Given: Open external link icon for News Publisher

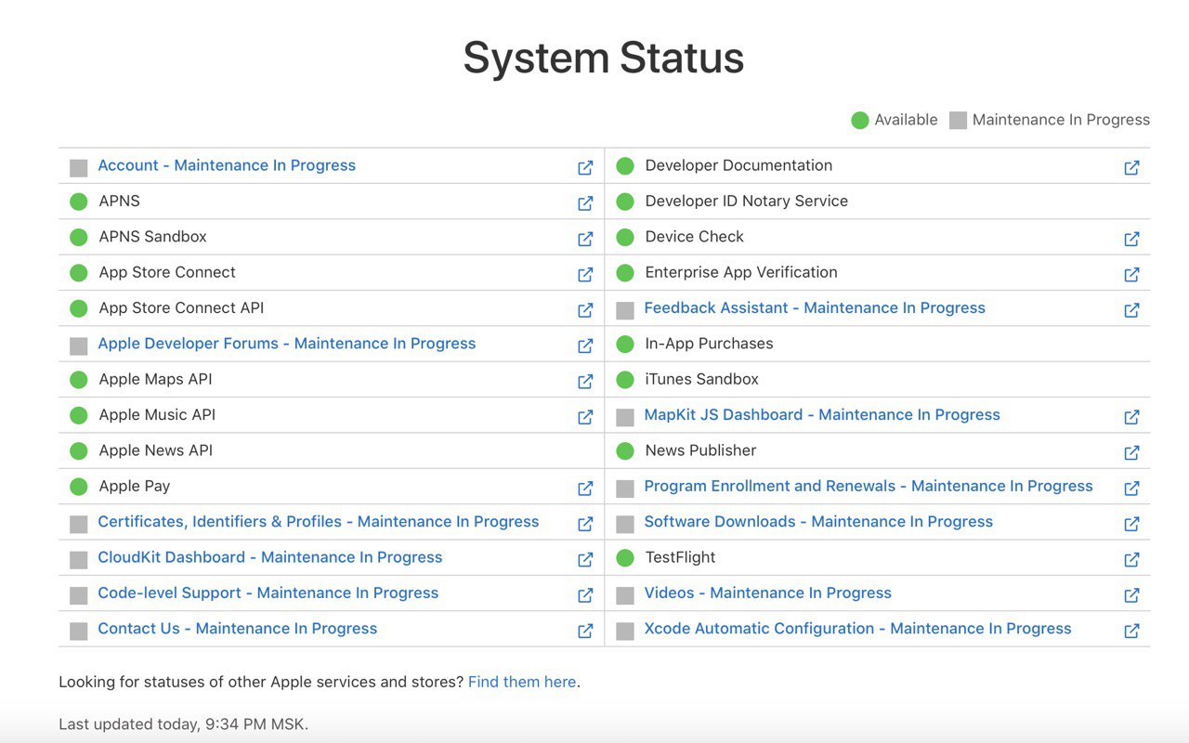Looking at the screenshot, I should (1131, 452).
